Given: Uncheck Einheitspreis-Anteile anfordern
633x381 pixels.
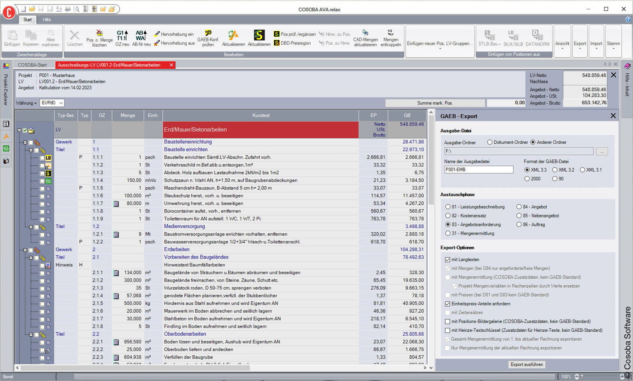Looking at the screenshot, I should (x=449, y=304).
